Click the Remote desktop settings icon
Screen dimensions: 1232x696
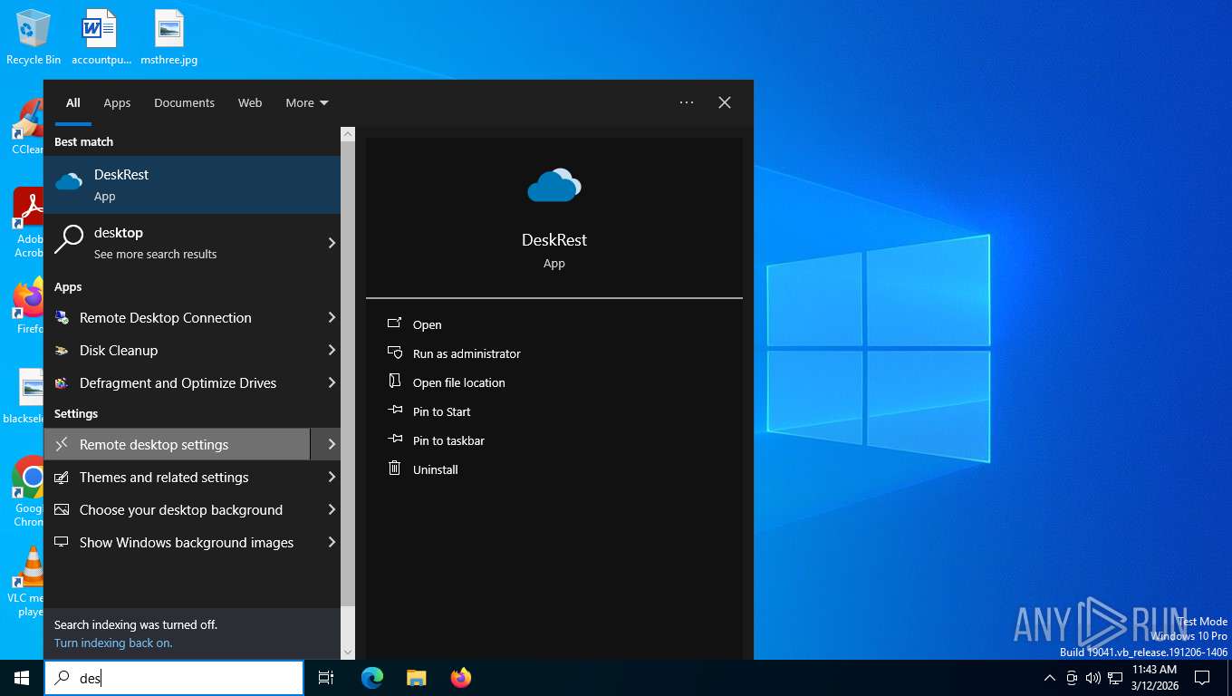[x=62, y=445]
